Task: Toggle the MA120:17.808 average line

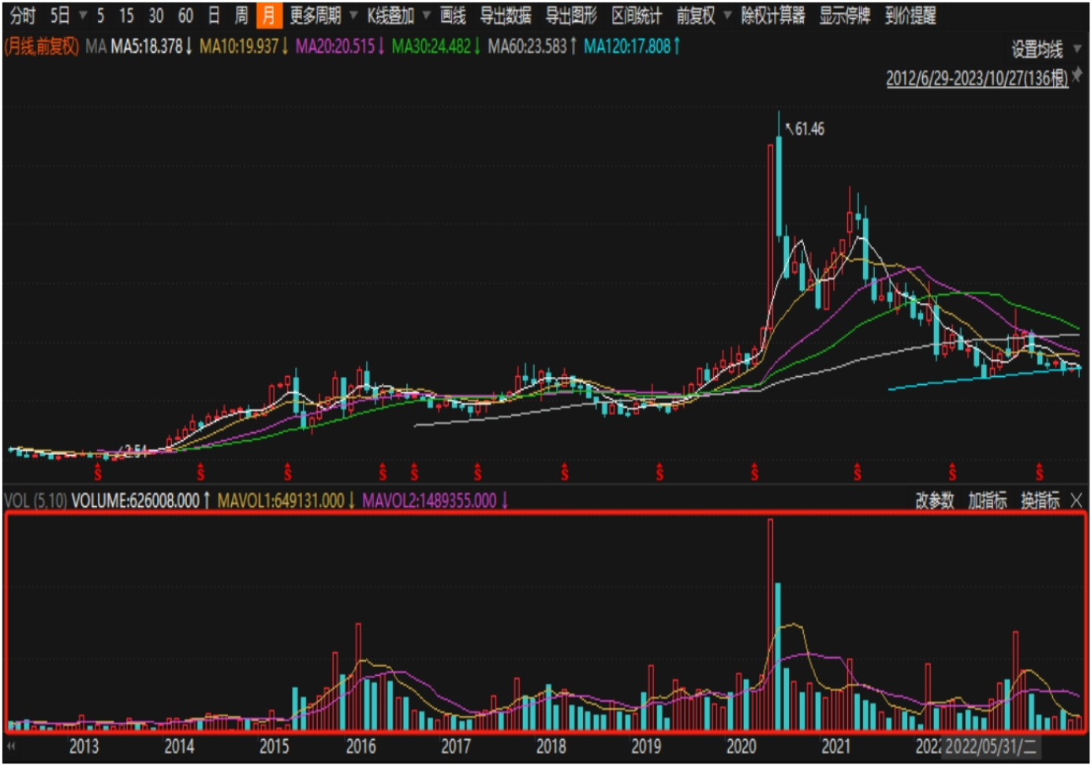Action: point(632,47)
